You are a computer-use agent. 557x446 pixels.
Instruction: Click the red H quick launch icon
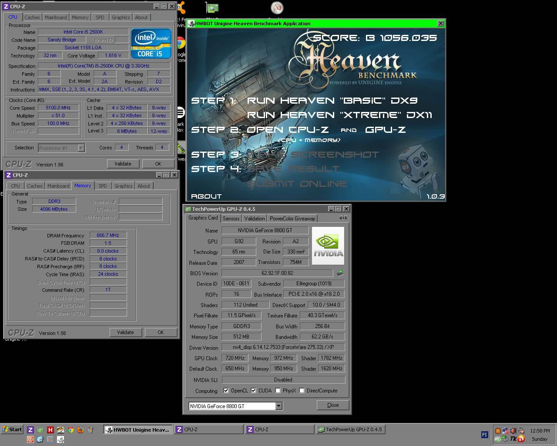(x=50, y=429)
